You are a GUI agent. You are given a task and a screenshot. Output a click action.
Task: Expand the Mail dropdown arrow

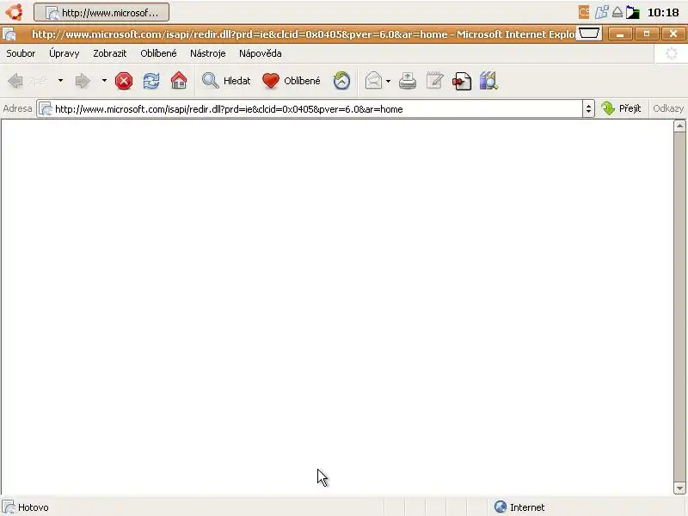[389, 81]
